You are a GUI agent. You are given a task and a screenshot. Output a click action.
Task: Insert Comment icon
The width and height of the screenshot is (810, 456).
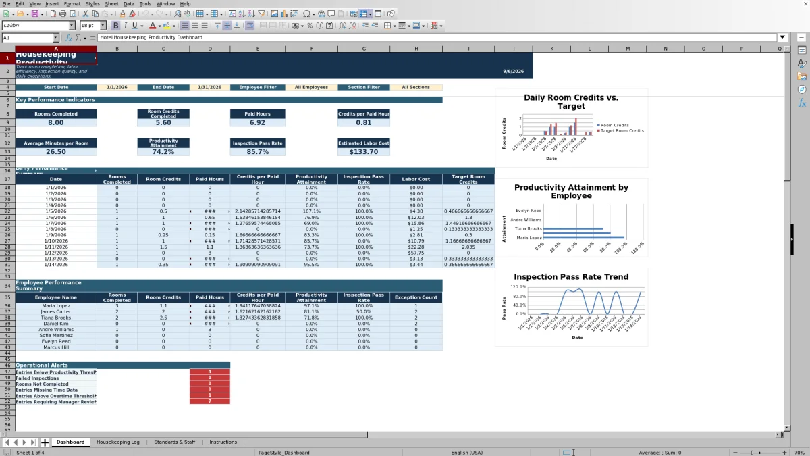[x=331, y=14]
